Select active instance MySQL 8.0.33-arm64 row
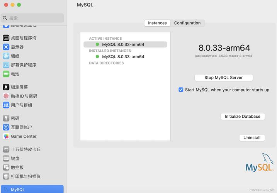The width and height of the screenshot is (277, 193). coord(125,44)
